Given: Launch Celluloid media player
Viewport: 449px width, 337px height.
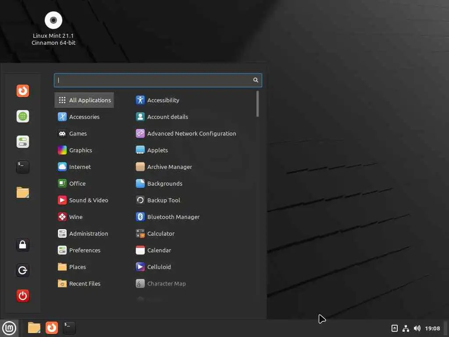Looking at the screenshot, I should pyautogui.click(x=154, y=267).
